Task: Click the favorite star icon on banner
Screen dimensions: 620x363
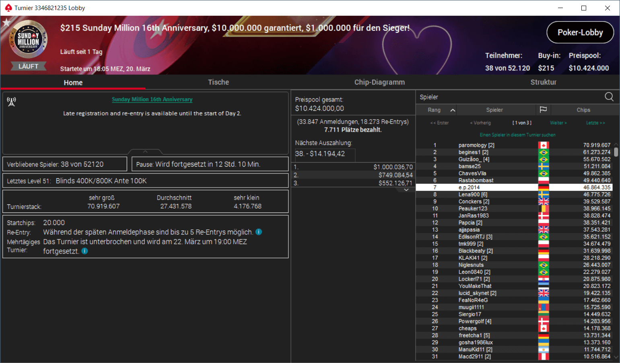Action: [x=6, y=22]
